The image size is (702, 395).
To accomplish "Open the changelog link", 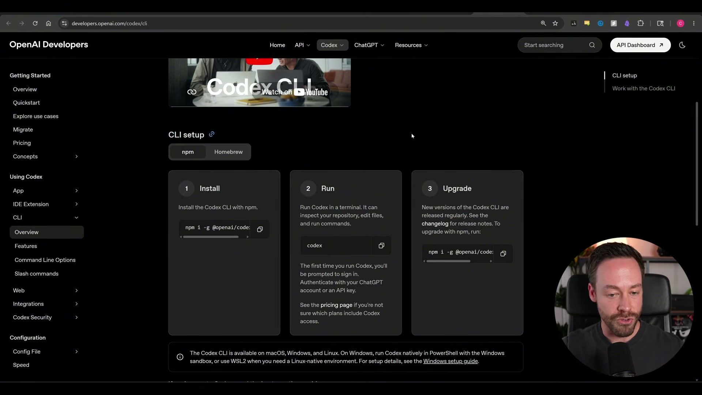I will pyautogui.click(x=435, y=223).
